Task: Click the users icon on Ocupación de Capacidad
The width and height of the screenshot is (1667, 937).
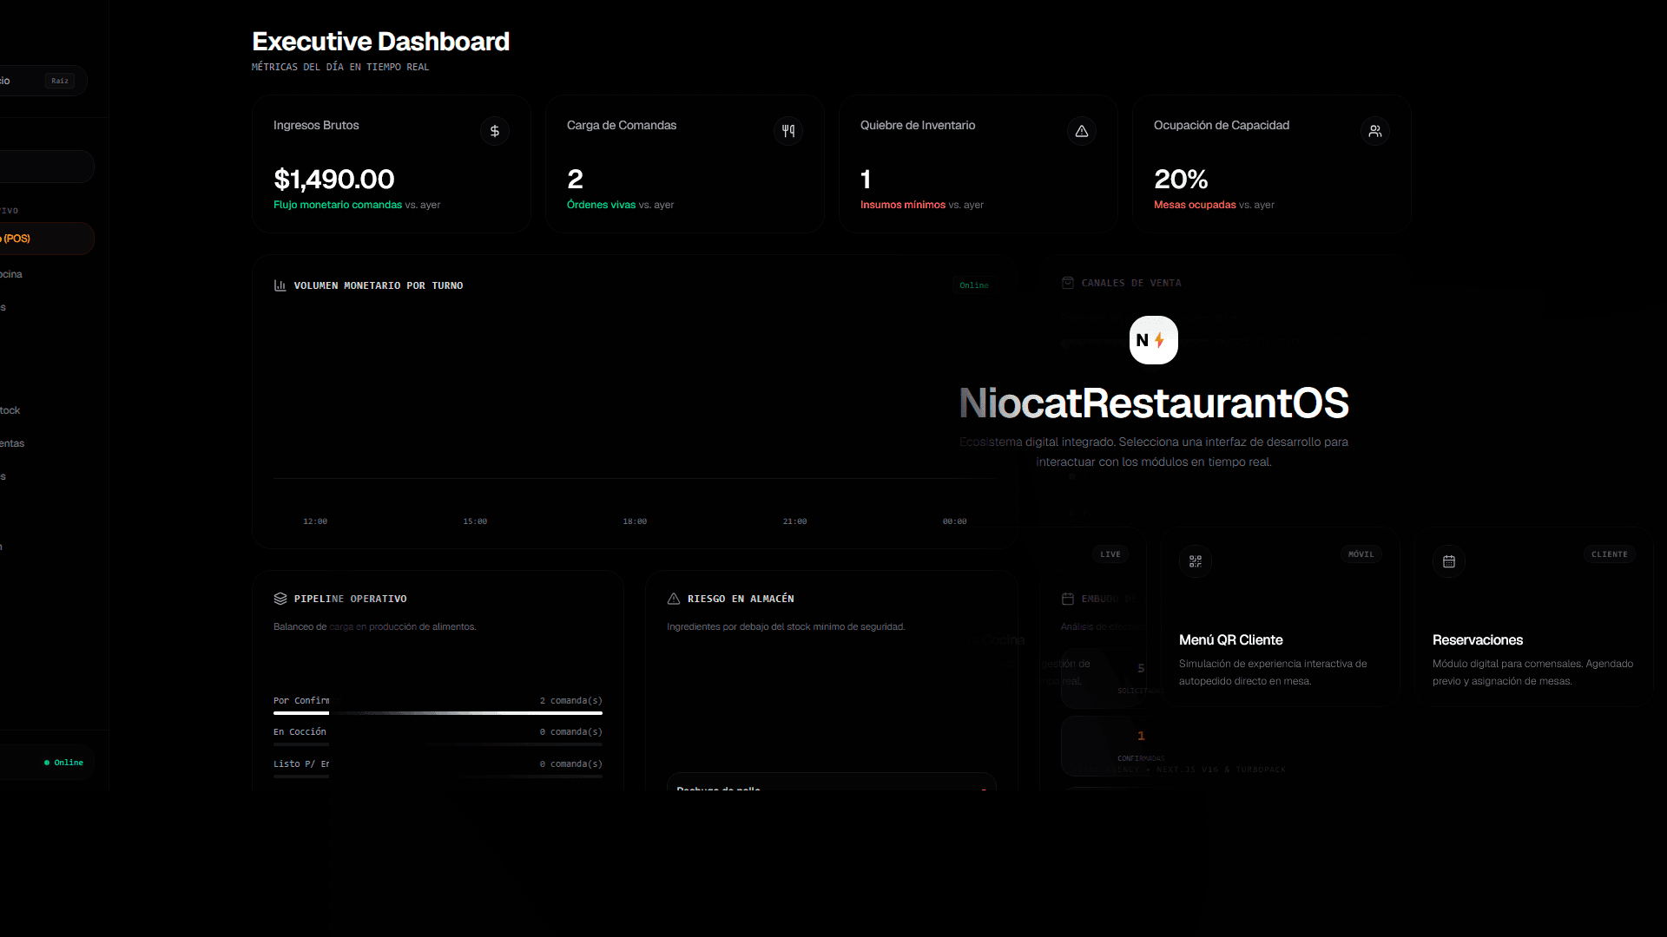Action: 1375,131
